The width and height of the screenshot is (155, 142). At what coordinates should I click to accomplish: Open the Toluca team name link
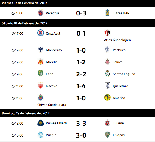pos(118,62)
